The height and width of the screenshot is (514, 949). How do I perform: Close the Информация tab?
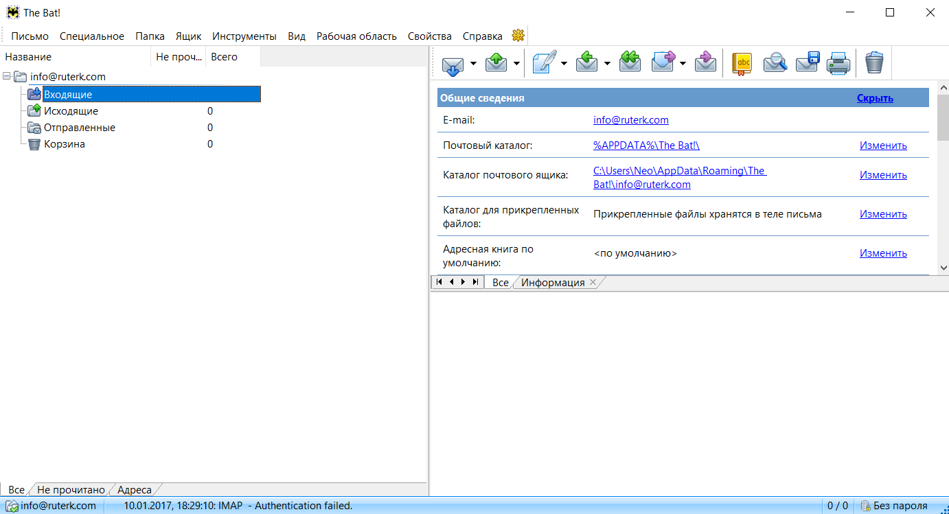pos(593,282)
